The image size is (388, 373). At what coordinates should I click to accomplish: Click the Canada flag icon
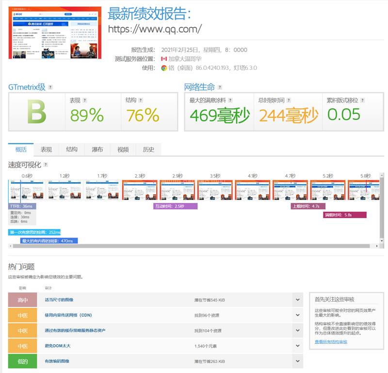pos(164,59)
